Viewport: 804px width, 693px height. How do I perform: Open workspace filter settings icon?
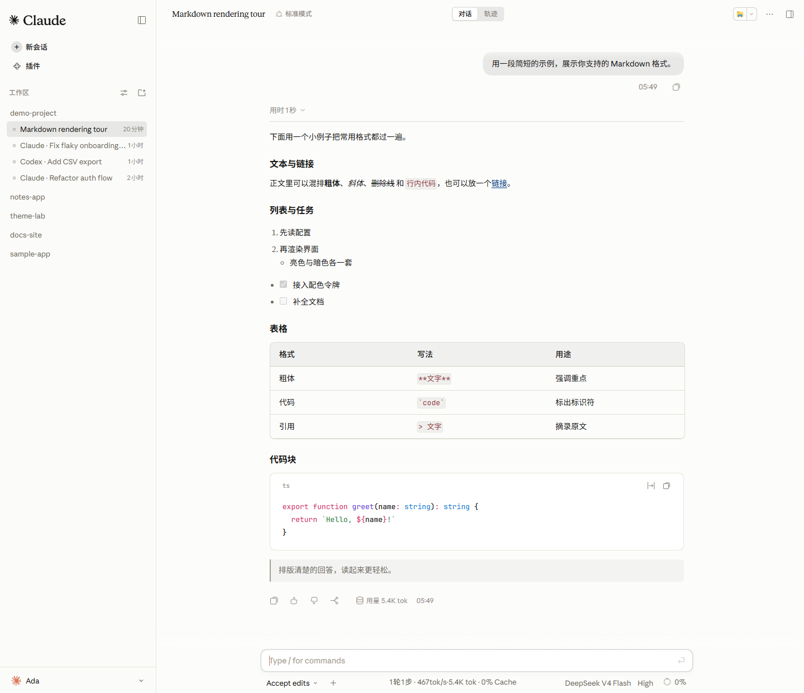pyautogui.click(x=124, y=93)
